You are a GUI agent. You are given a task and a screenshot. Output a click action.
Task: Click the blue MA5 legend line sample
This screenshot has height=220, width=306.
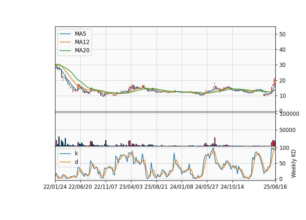(x=65, y=34)
